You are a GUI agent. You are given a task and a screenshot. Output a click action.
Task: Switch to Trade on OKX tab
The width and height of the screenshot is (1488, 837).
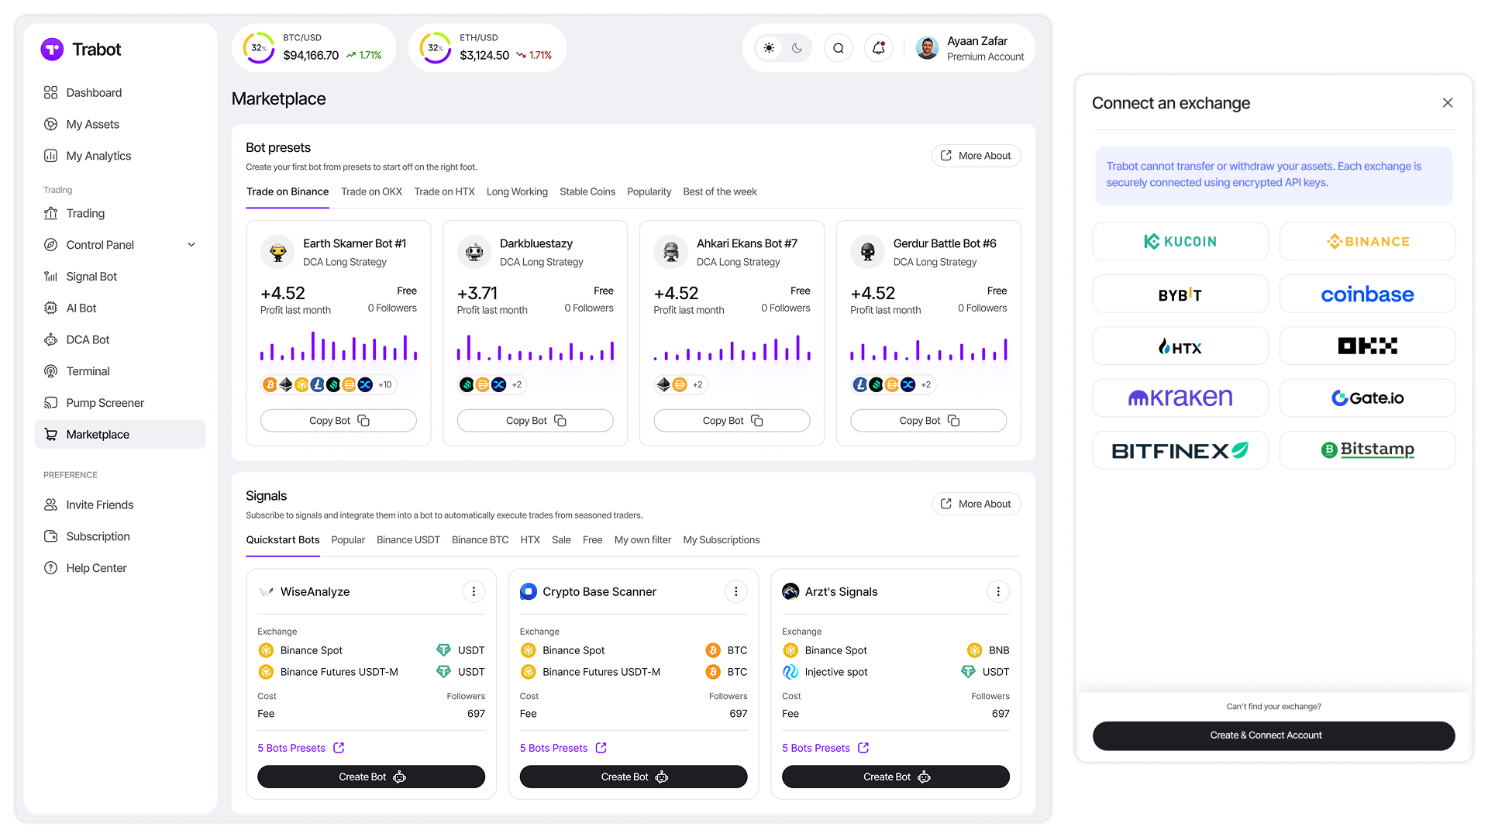point(371,191)
